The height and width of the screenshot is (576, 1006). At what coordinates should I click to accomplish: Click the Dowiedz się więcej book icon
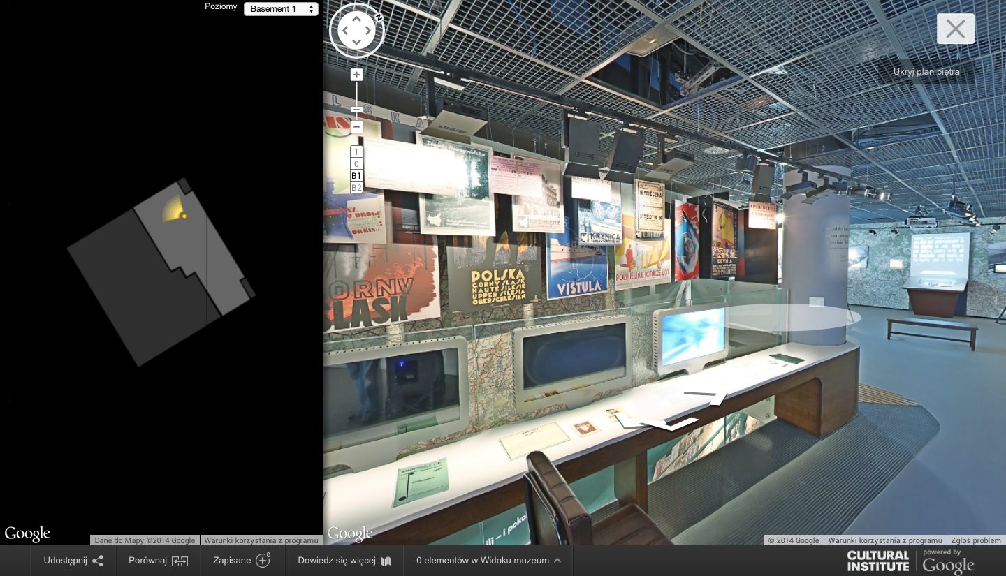coord(386,561)
